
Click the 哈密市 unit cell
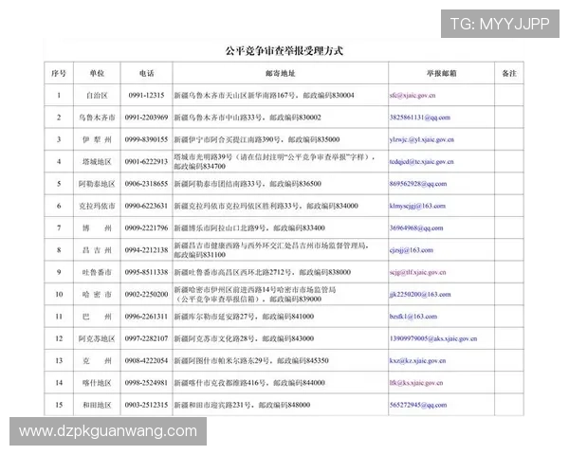click(x=97, y=295)
